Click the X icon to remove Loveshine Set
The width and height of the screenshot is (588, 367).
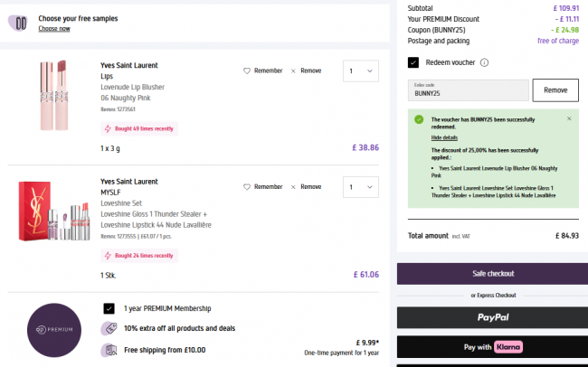coord(293,186)
